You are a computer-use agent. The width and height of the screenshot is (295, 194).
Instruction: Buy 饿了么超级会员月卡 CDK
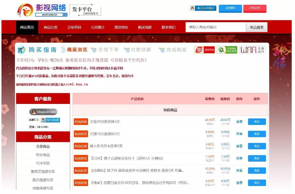click(257, 158)
